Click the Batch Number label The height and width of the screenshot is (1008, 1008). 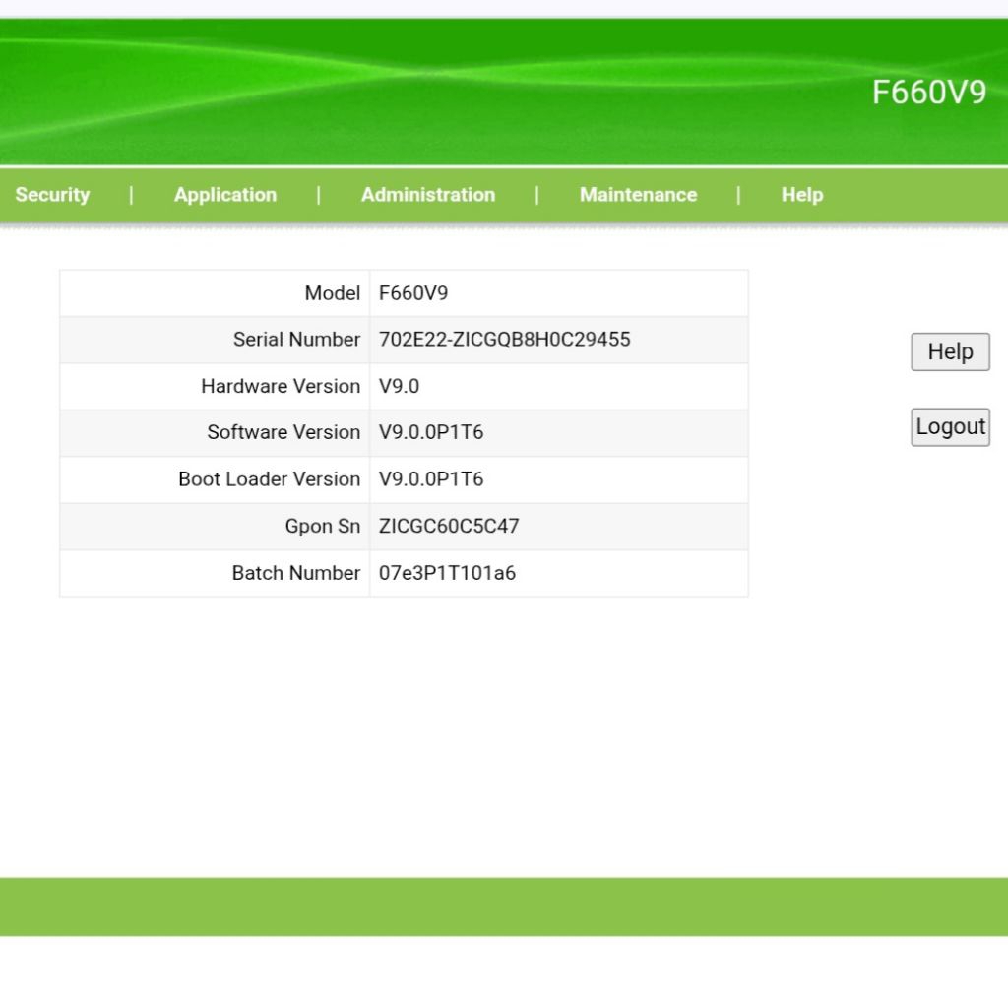point(295,573)
